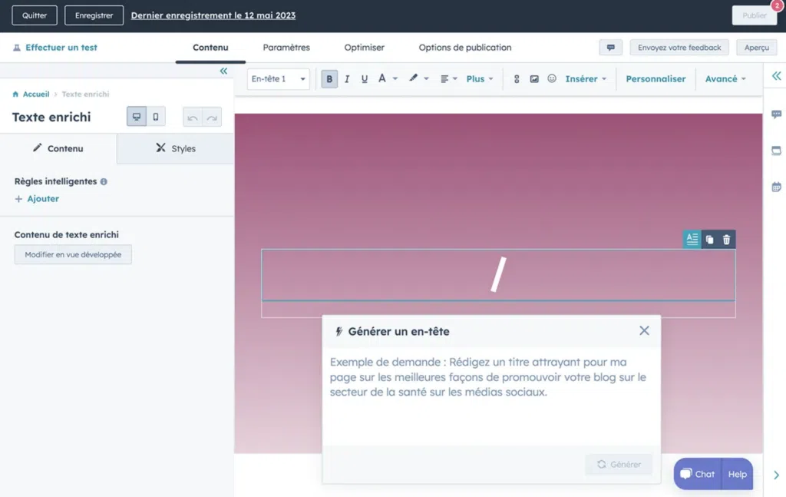The width and height of the screenshot is (786, 497).
Task: Open the calendar panel in the right sidebar
Action: click(x=777, y=187)
